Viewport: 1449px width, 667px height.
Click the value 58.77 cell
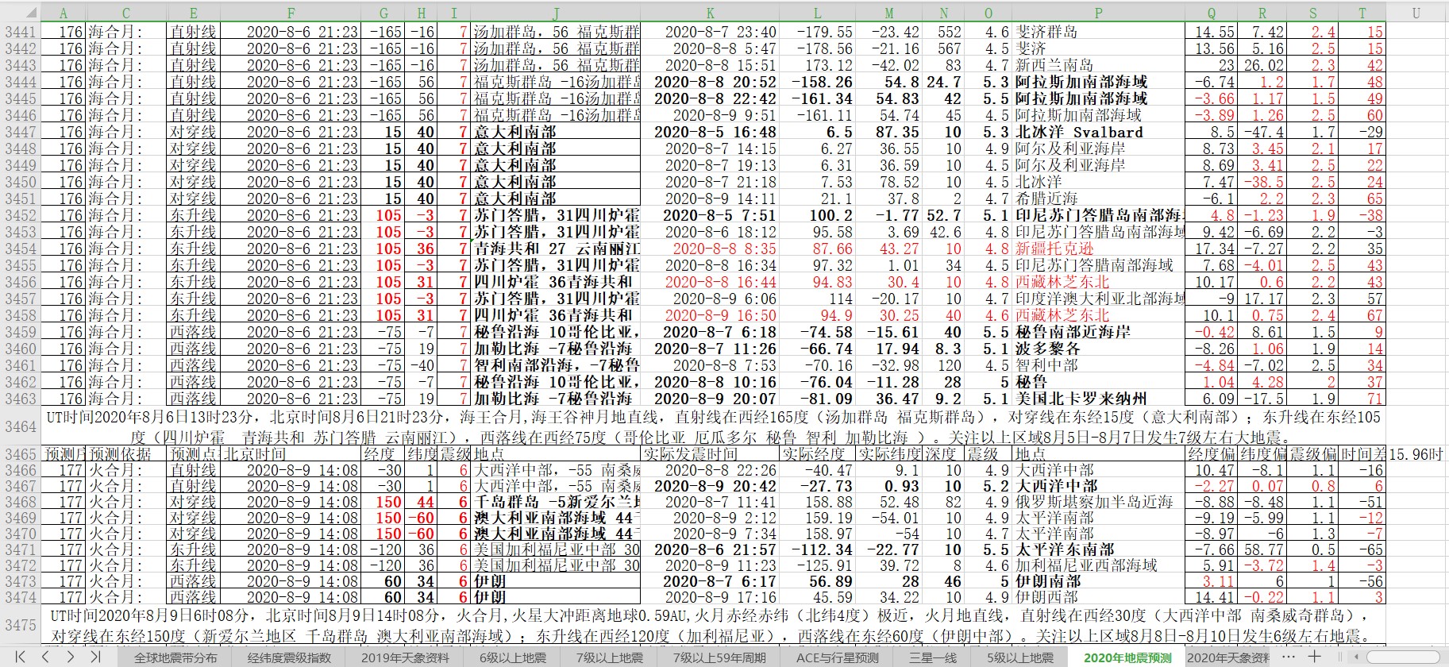click(1262, 549)
